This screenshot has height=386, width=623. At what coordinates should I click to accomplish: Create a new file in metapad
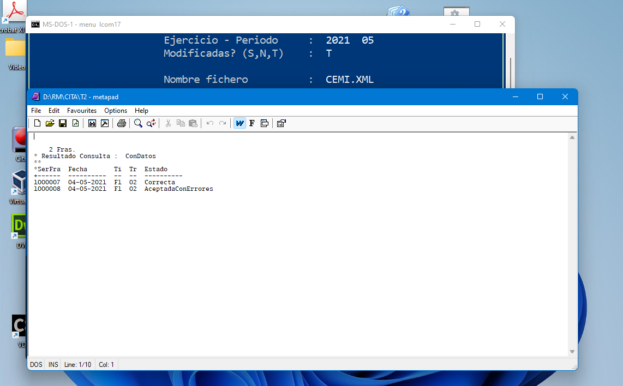click(x=37, y=123)
